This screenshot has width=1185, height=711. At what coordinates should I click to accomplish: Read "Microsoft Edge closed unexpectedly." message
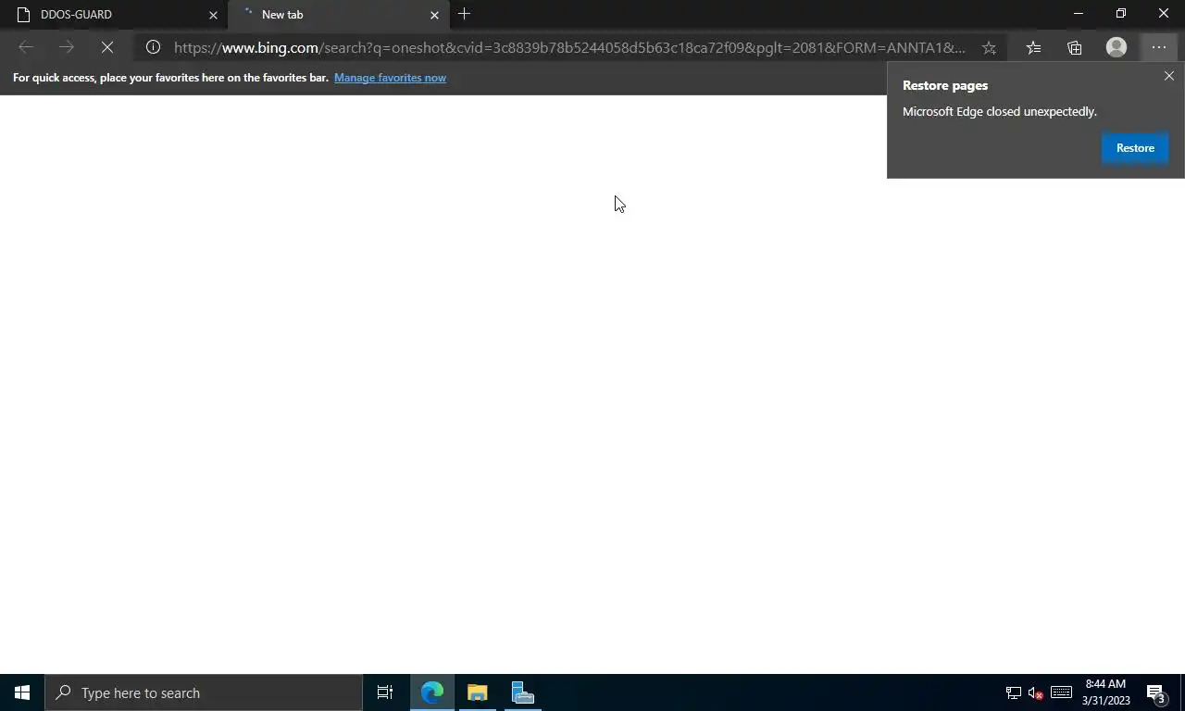pos(999,111)
